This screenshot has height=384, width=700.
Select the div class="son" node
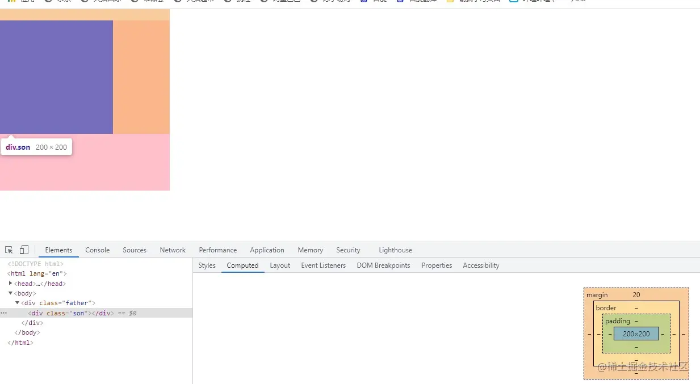[96, 313]
